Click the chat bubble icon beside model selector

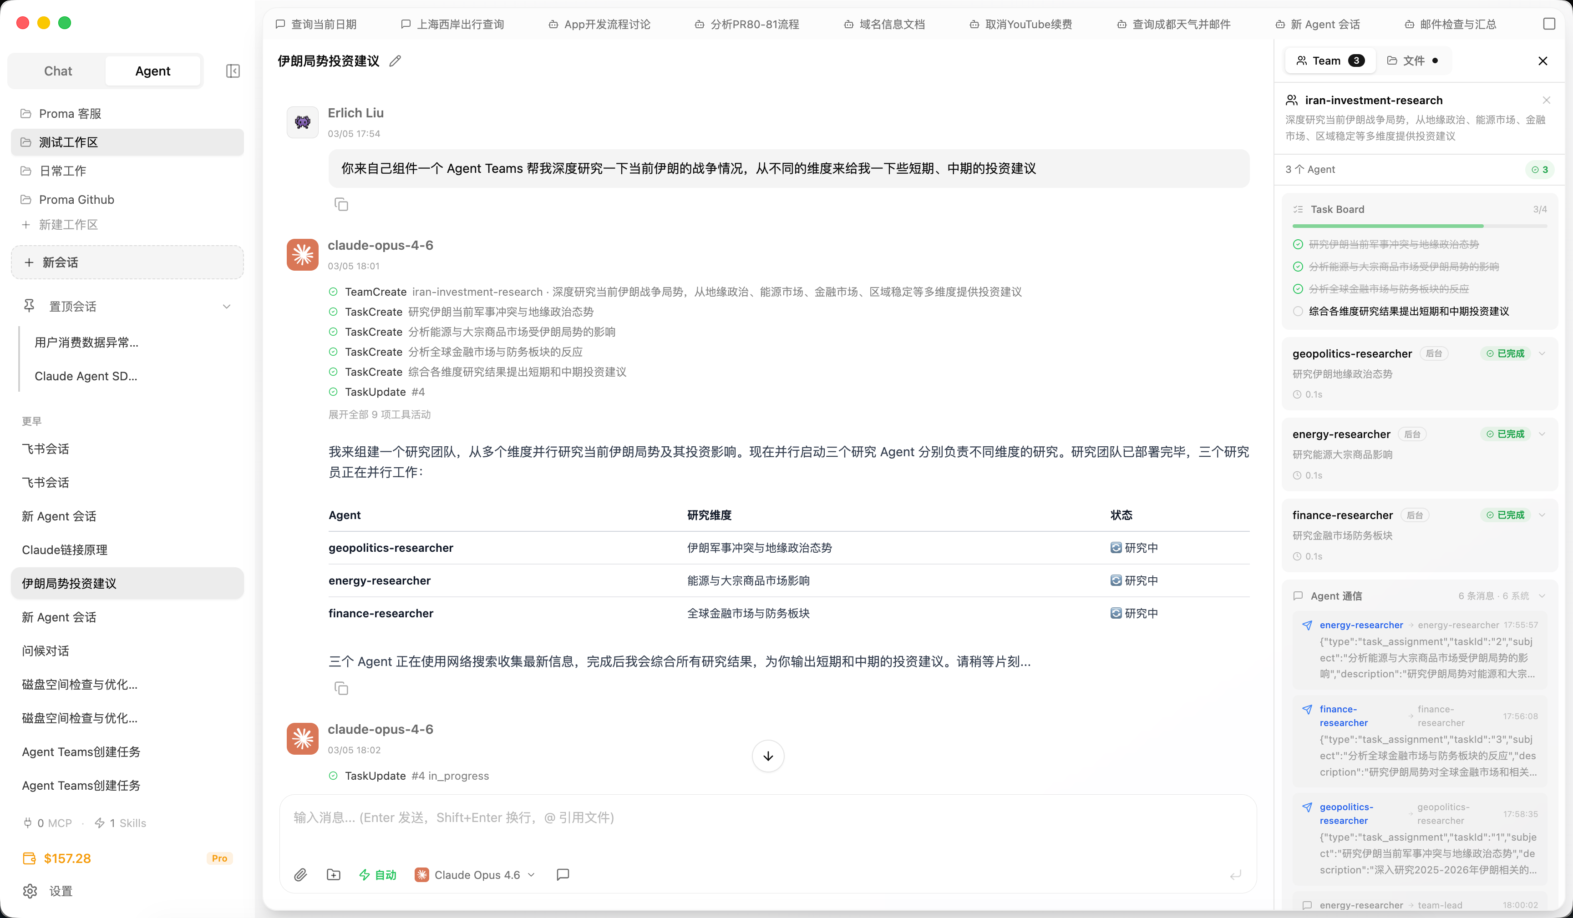coord(563,875)
